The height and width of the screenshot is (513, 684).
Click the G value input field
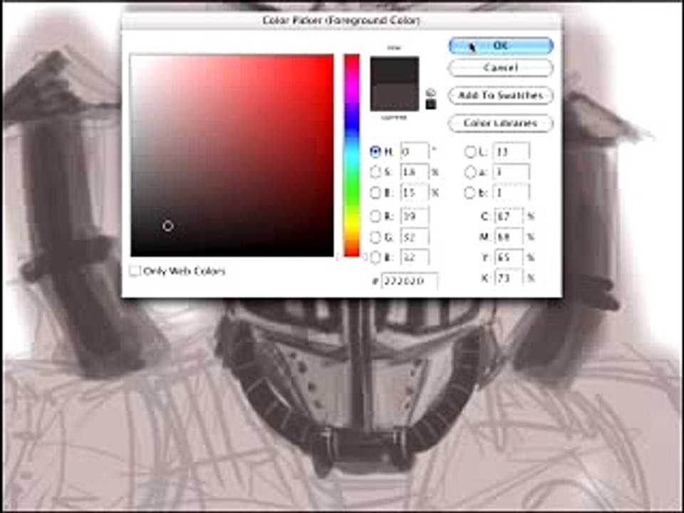[415, 237]
